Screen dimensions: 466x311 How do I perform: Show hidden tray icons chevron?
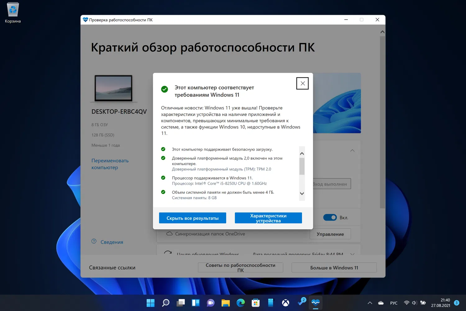pyautogui.click(x=370, y=303)
